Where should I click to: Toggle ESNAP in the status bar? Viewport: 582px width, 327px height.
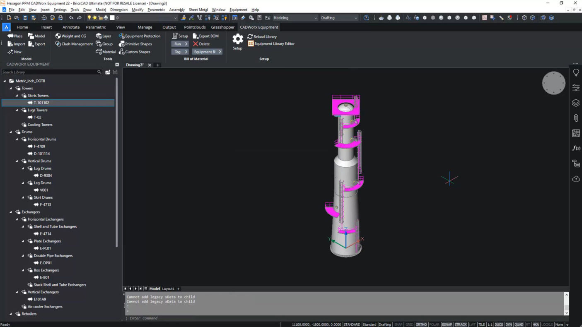[447, 325]
